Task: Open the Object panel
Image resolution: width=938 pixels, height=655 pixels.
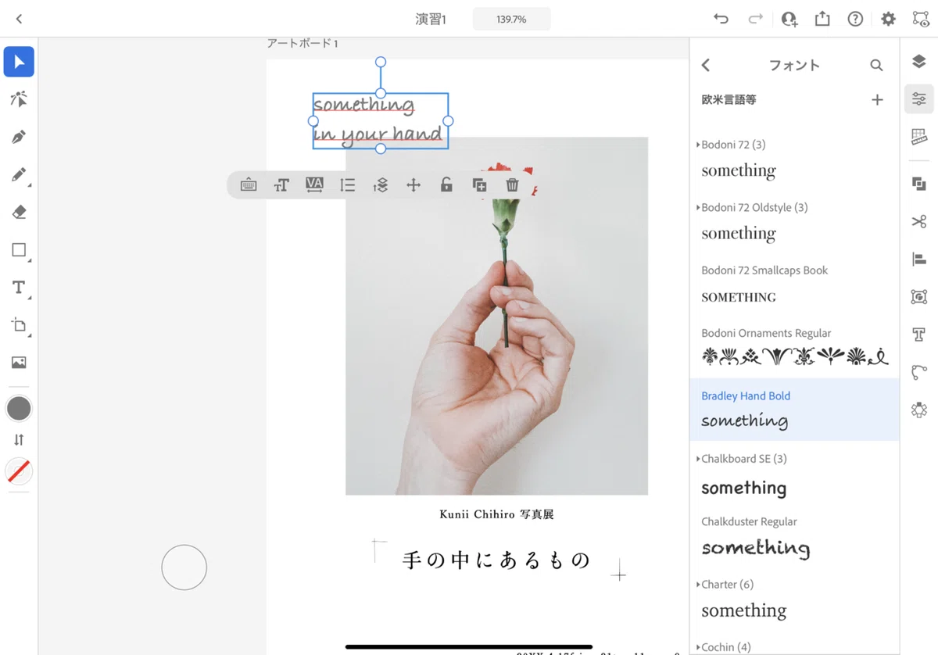Action: pyautogui.click(x=919, y=296)
